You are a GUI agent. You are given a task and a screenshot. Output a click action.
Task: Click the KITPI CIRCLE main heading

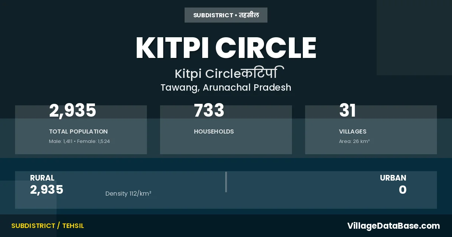(226, 48)
